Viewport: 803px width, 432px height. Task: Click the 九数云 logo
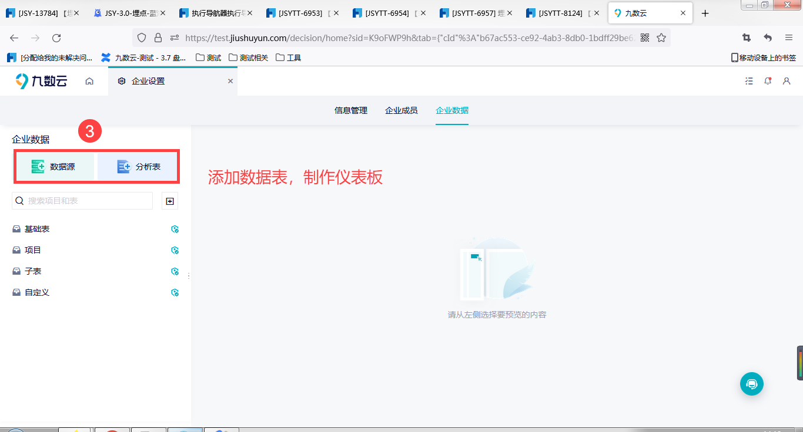pyautogui.click(x=41, y=81)
